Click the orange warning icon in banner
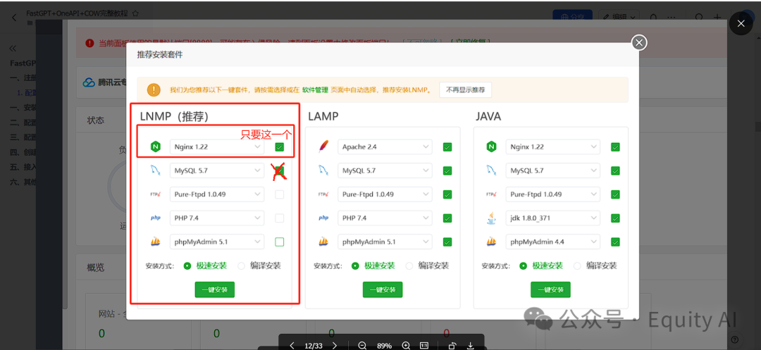Image resolution: width=761 pixels, height=350 pixels. pyautogui.click(x=154, y=89)
